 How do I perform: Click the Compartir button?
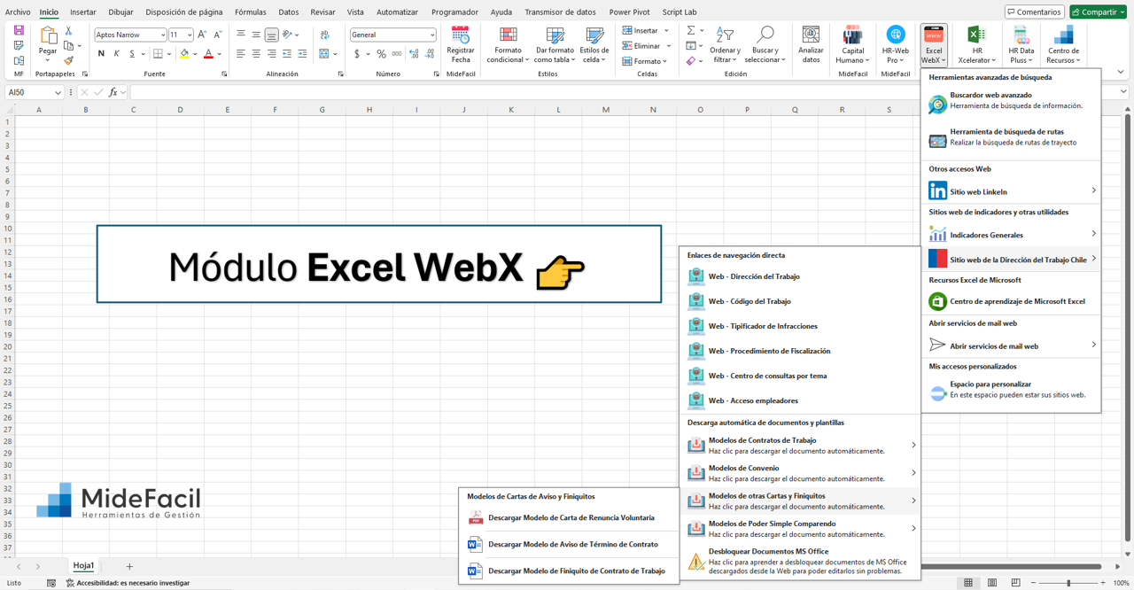coord(1099,12)
